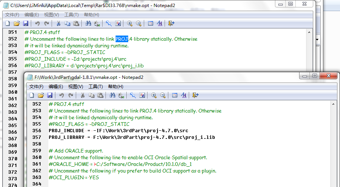Click Zoom Out magnifier in gdal-1.8.1 window
340x187 pixels.
[x=163, y=95]
